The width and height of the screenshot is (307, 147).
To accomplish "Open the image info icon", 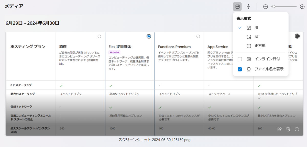I will [297, 129].
